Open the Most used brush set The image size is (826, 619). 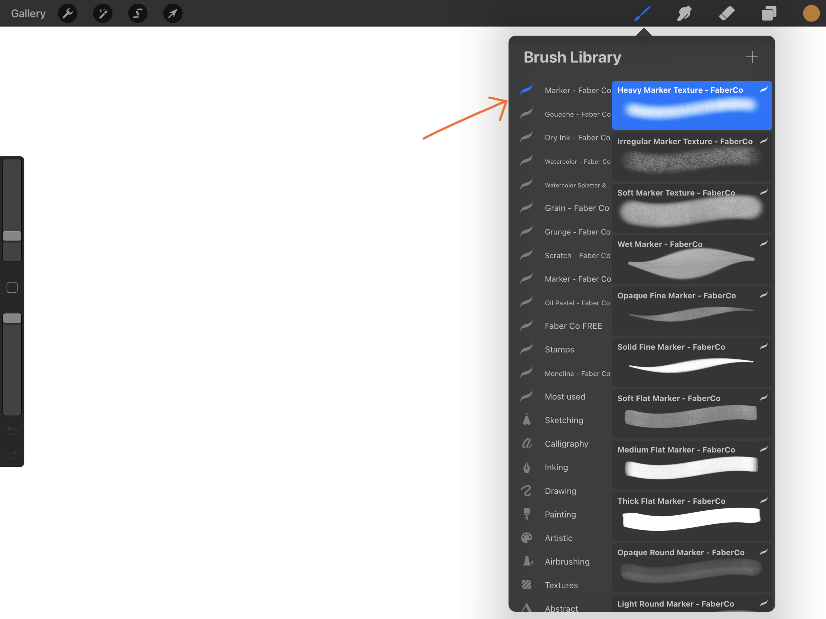click(x=565, y=397)
